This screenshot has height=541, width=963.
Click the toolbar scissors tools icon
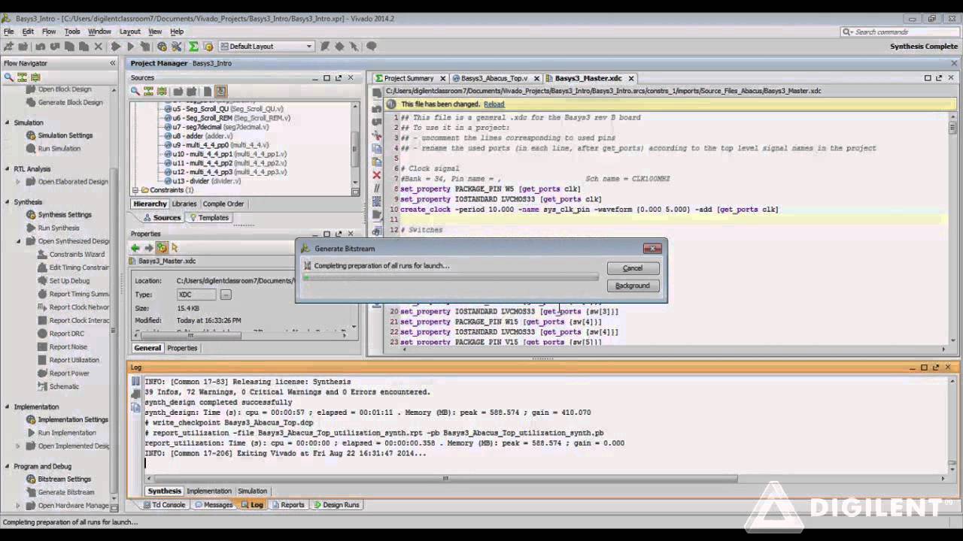click(x=177, y=47)
